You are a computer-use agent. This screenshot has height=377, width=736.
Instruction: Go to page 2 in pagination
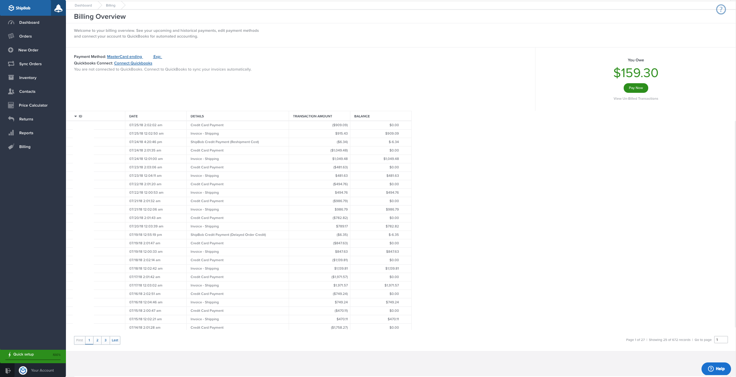(97, 340)
